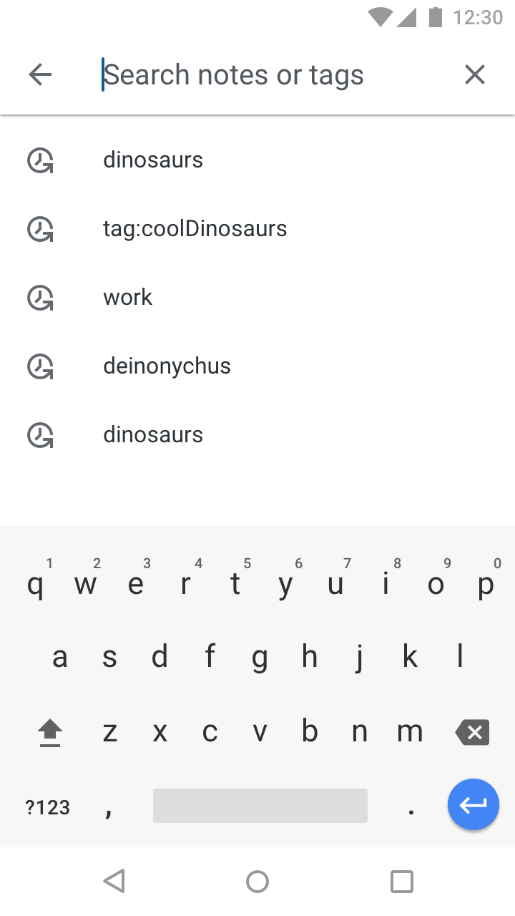The width and height of the screenshot is (515, 916).
Task: Click the history icon beside dinosaurs suggestion
Action: tap(41, 161)
